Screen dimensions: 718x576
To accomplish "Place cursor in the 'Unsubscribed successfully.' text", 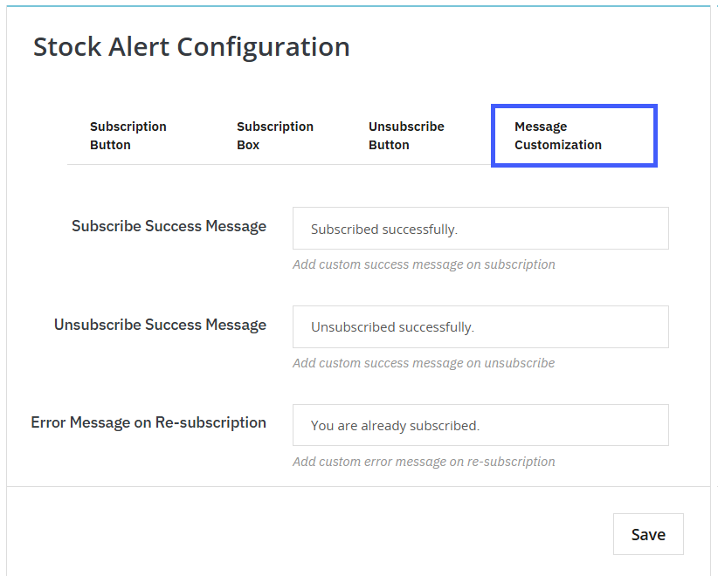I will click(392, 328).
